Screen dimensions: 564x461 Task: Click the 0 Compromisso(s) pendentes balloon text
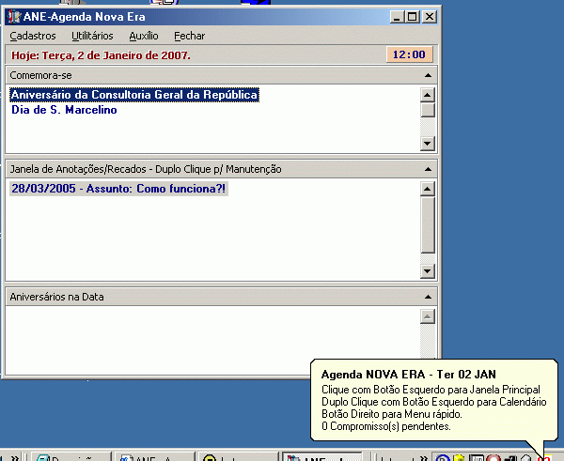coord(386,426)
